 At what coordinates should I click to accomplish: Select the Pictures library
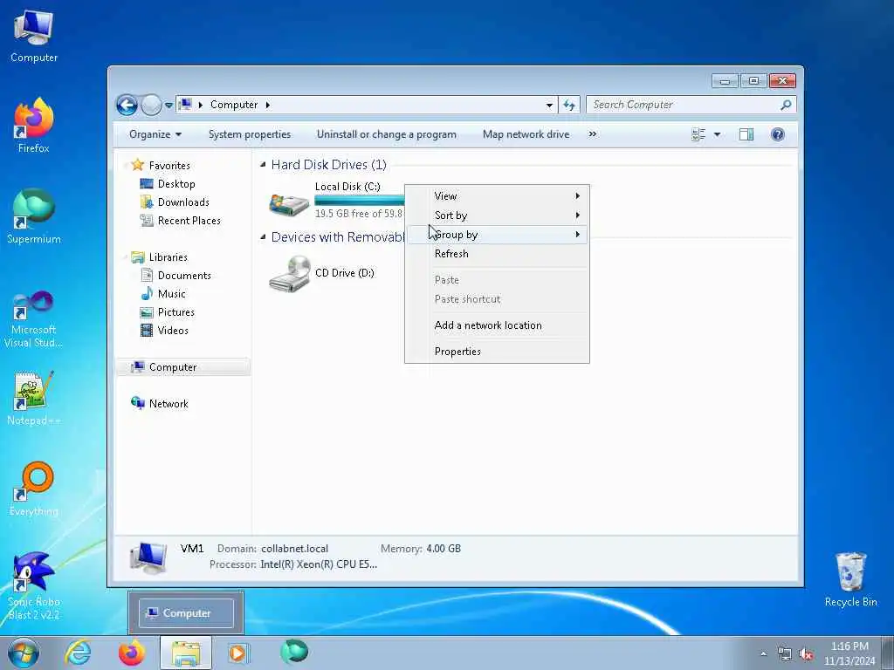click(x=175, y=312)
